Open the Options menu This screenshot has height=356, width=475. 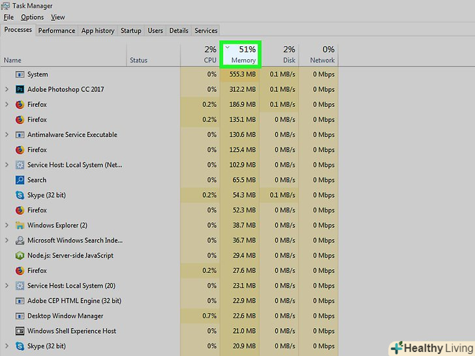click(32, 17)
